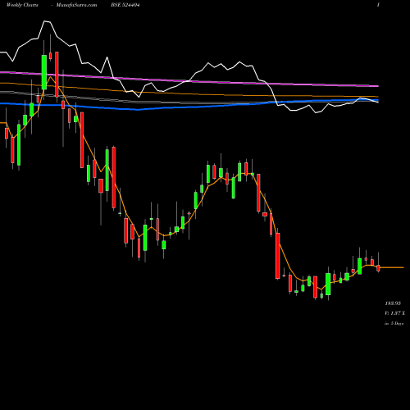Click the 'V: 1.37 X' volume text
This screenshot has height=410, width=410.
[395, 313]
